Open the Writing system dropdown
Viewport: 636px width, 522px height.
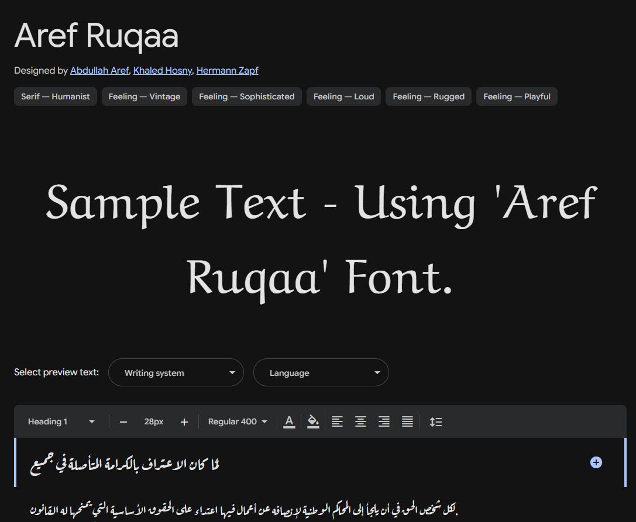pos(176,372)
